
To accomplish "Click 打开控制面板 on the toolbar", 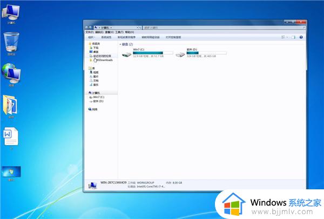I will [173, 37].
